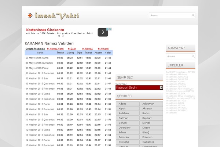220x147 pixels.
Task: Open the Namaz ad link
Action: pyautogui.click(x=87, y=49)
